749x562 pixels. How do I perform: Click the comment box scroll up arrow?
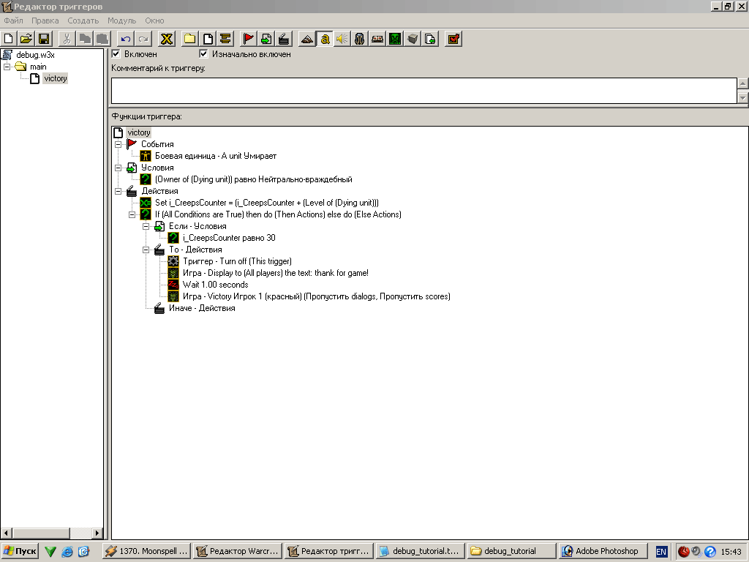[x=742, y=83]
